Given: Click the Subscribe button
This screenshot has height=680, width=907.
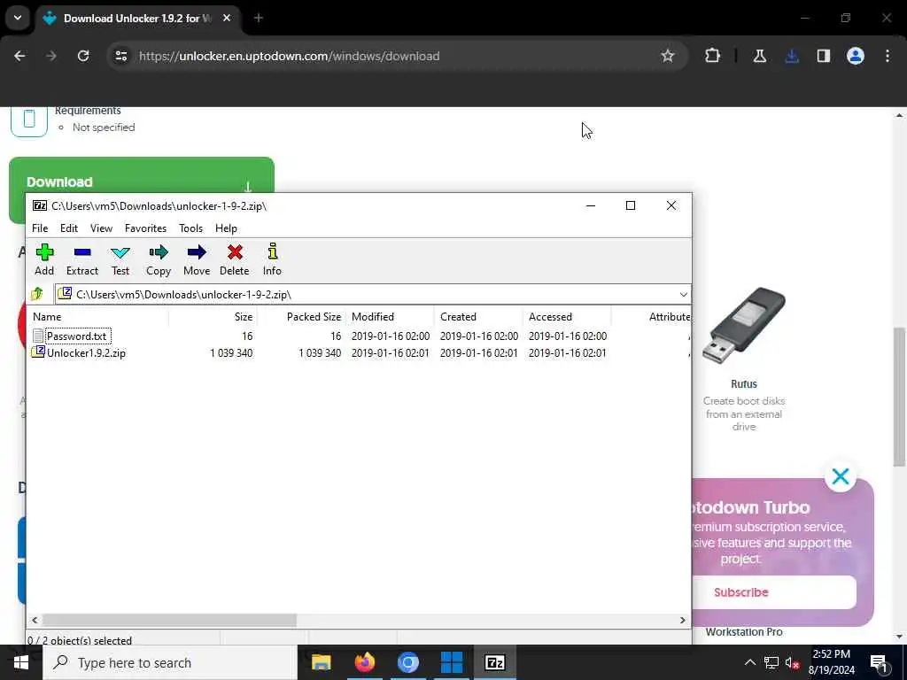Looking at the screenshot, I should pyautogui.click(x=741, y=592).
